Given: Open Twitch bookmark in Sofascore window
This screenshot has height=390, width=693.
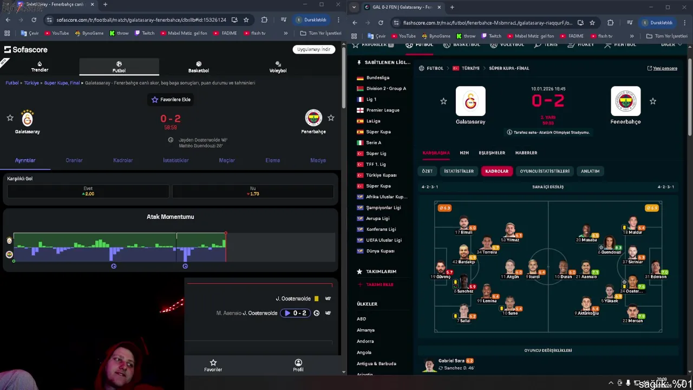Looking at the screenshot, I should click(x=145, y=33).
